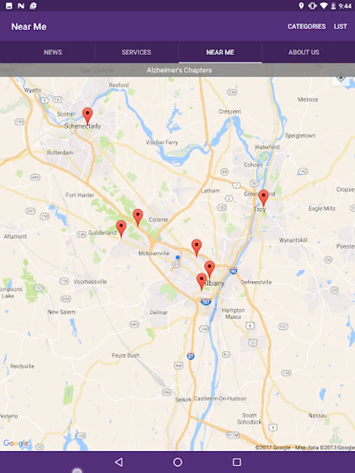Tap Android back navigation button

pos(119,462)
